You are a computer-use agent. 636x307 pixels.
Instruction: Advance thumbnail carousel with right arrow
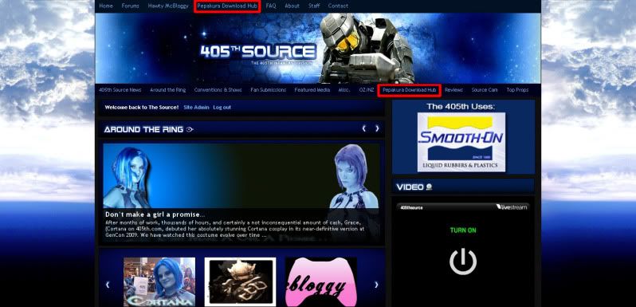pyautogui.click(x=376, y=285)
